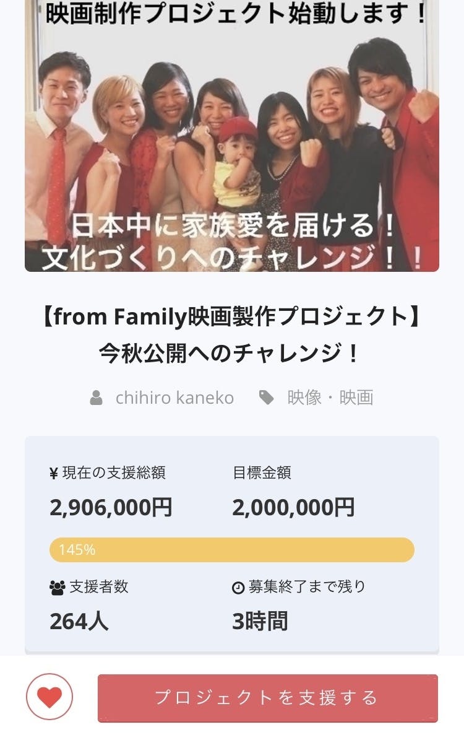This screenshot has height=740, width=464.
Task: Click the tag icon beside 映像・映画
Action: [267, 398]
